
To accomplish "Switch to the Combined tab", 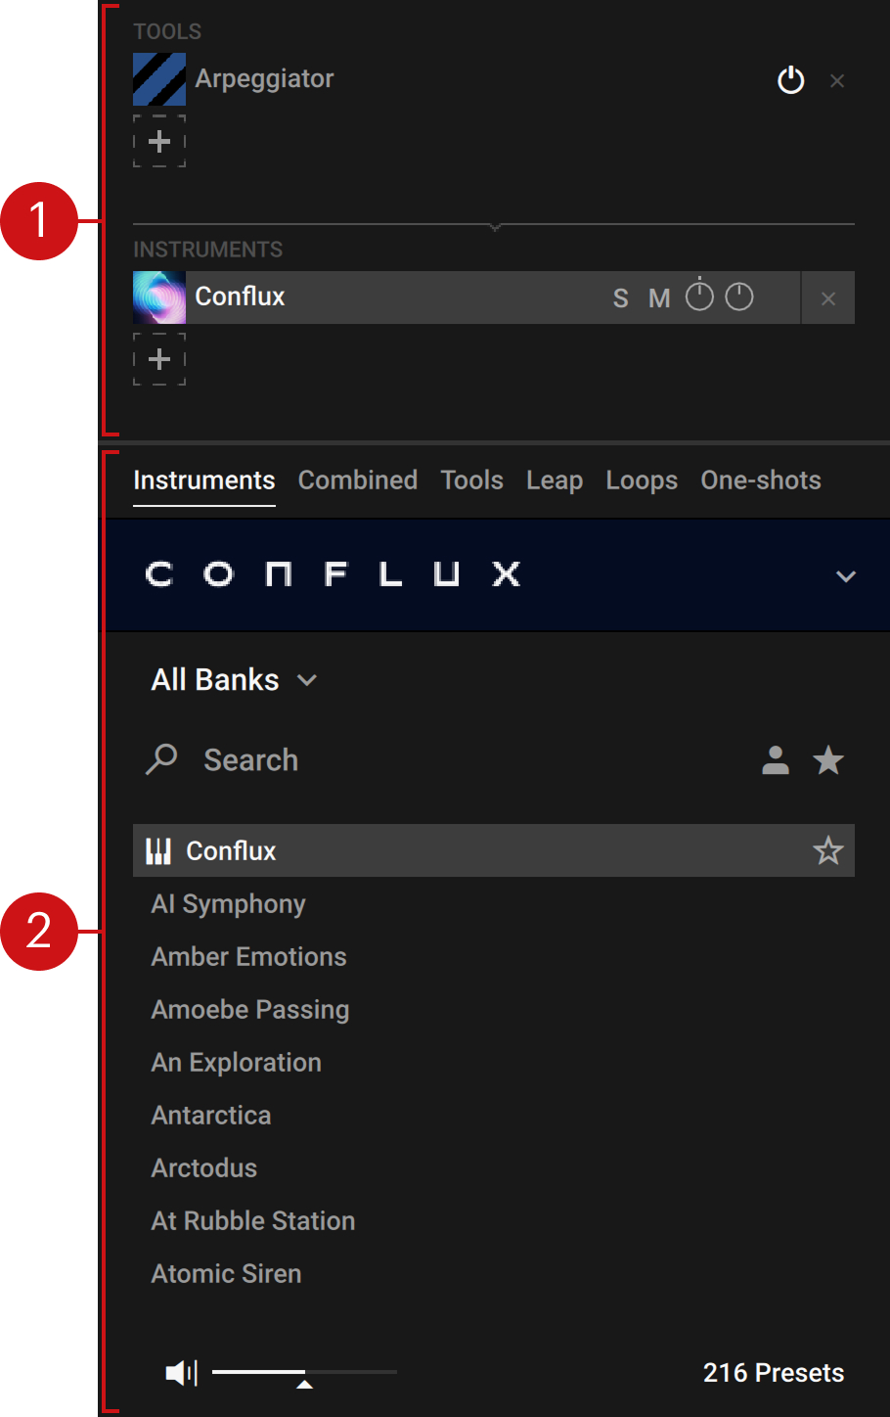I will [x=357, y=480].
